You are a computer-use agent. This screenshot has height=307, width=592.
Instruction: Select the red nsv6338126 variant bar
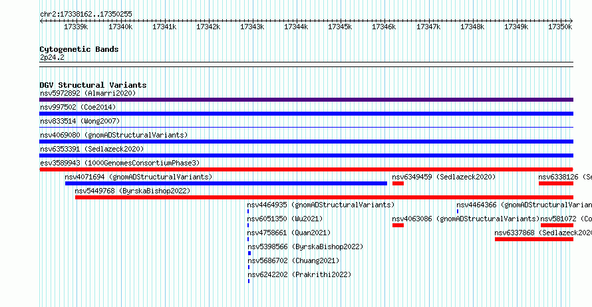pyautogui.click(x=556, y=183)
